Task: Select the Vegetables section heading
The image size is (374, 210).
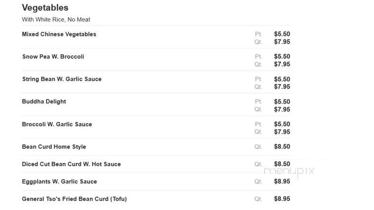Action: [45, 8]
